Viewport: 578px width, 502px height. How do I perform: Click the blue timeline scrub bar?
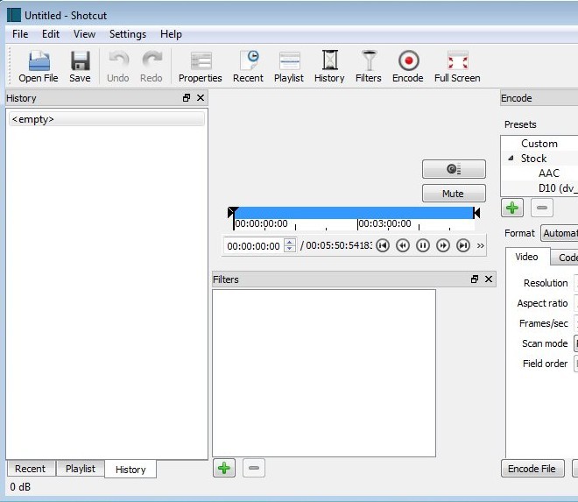(354, 212)
